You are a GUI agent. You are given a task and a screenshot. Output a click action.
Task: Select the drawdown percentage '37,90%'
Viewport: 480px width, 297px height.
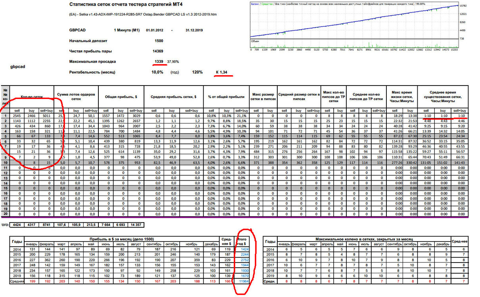click(173, 62)
